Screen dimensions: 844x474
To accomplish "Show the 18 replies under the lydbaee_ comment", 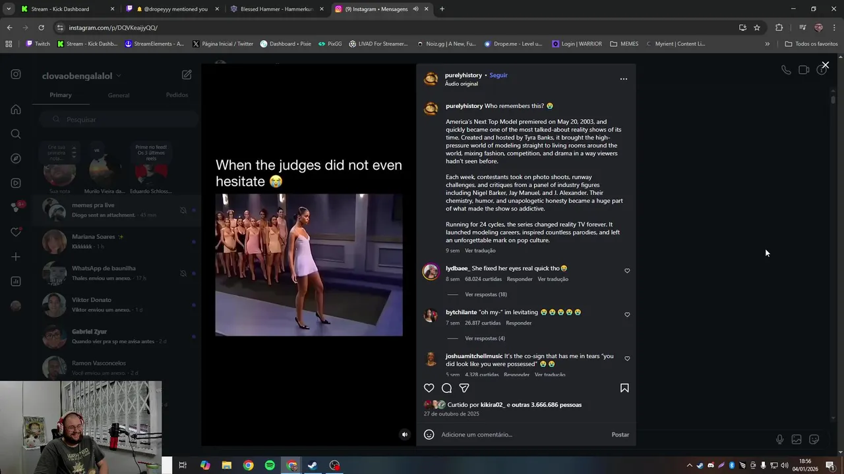I will 486,294.
